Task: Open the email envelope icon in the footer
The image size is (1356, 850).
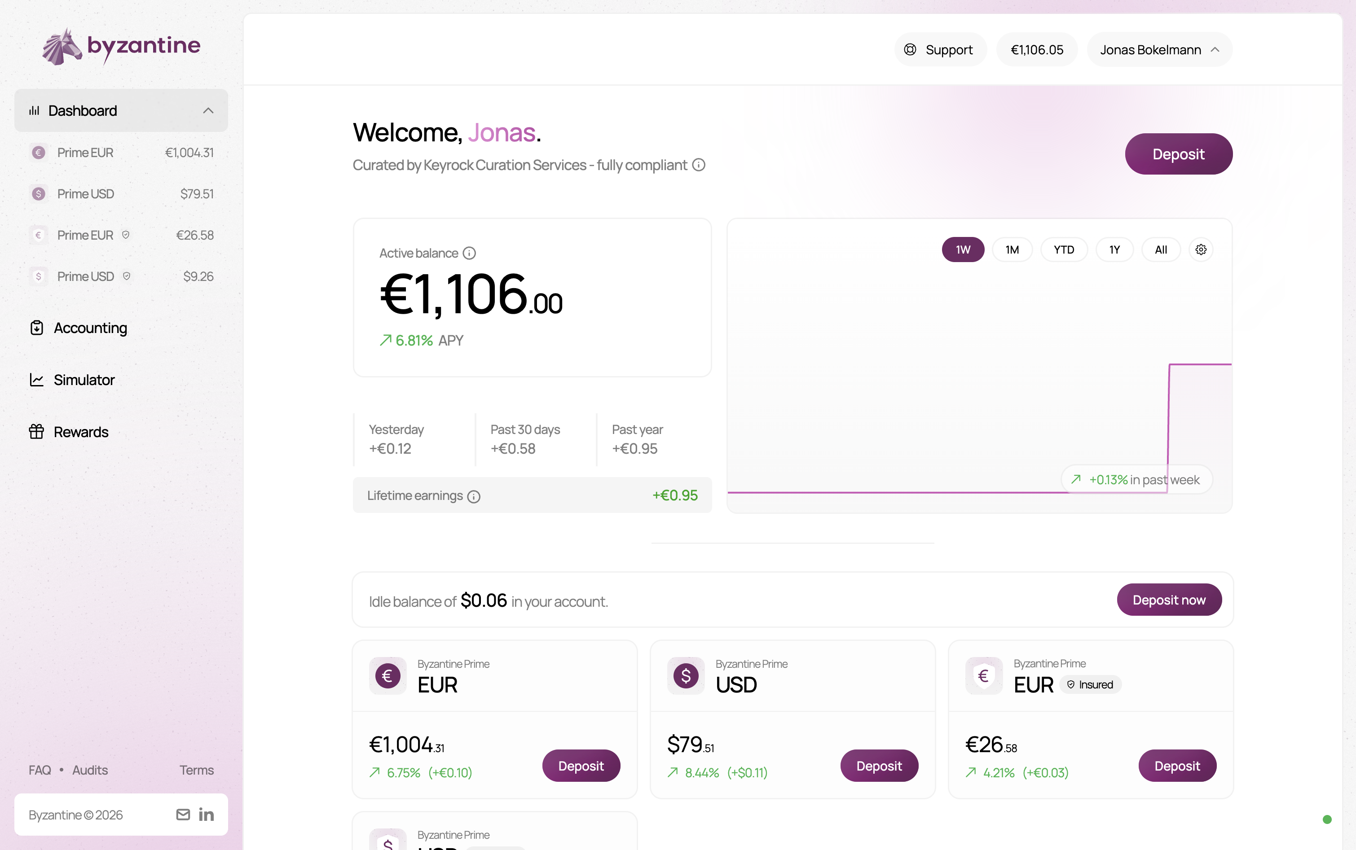Action: 183,815
